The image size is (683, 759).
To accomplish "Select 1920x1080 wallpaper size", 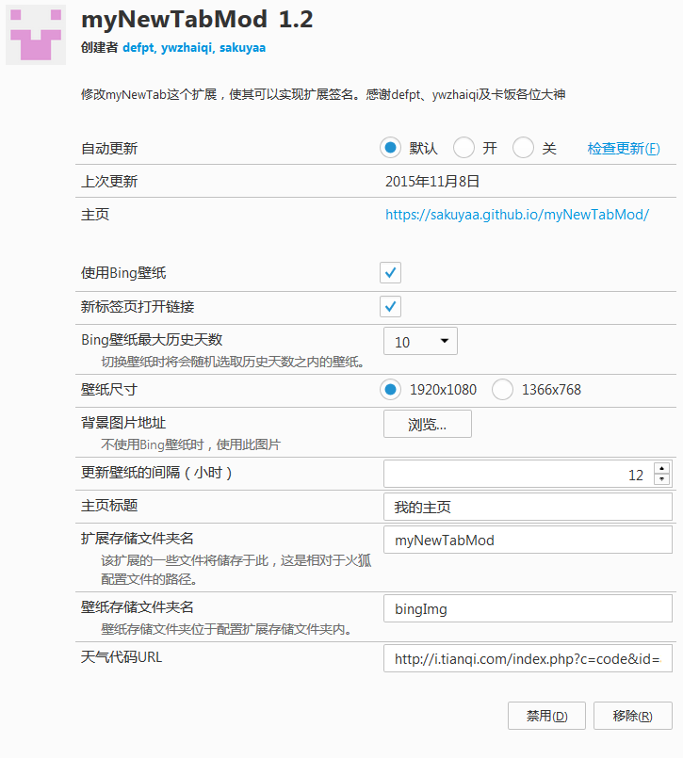I will [390, 390].
